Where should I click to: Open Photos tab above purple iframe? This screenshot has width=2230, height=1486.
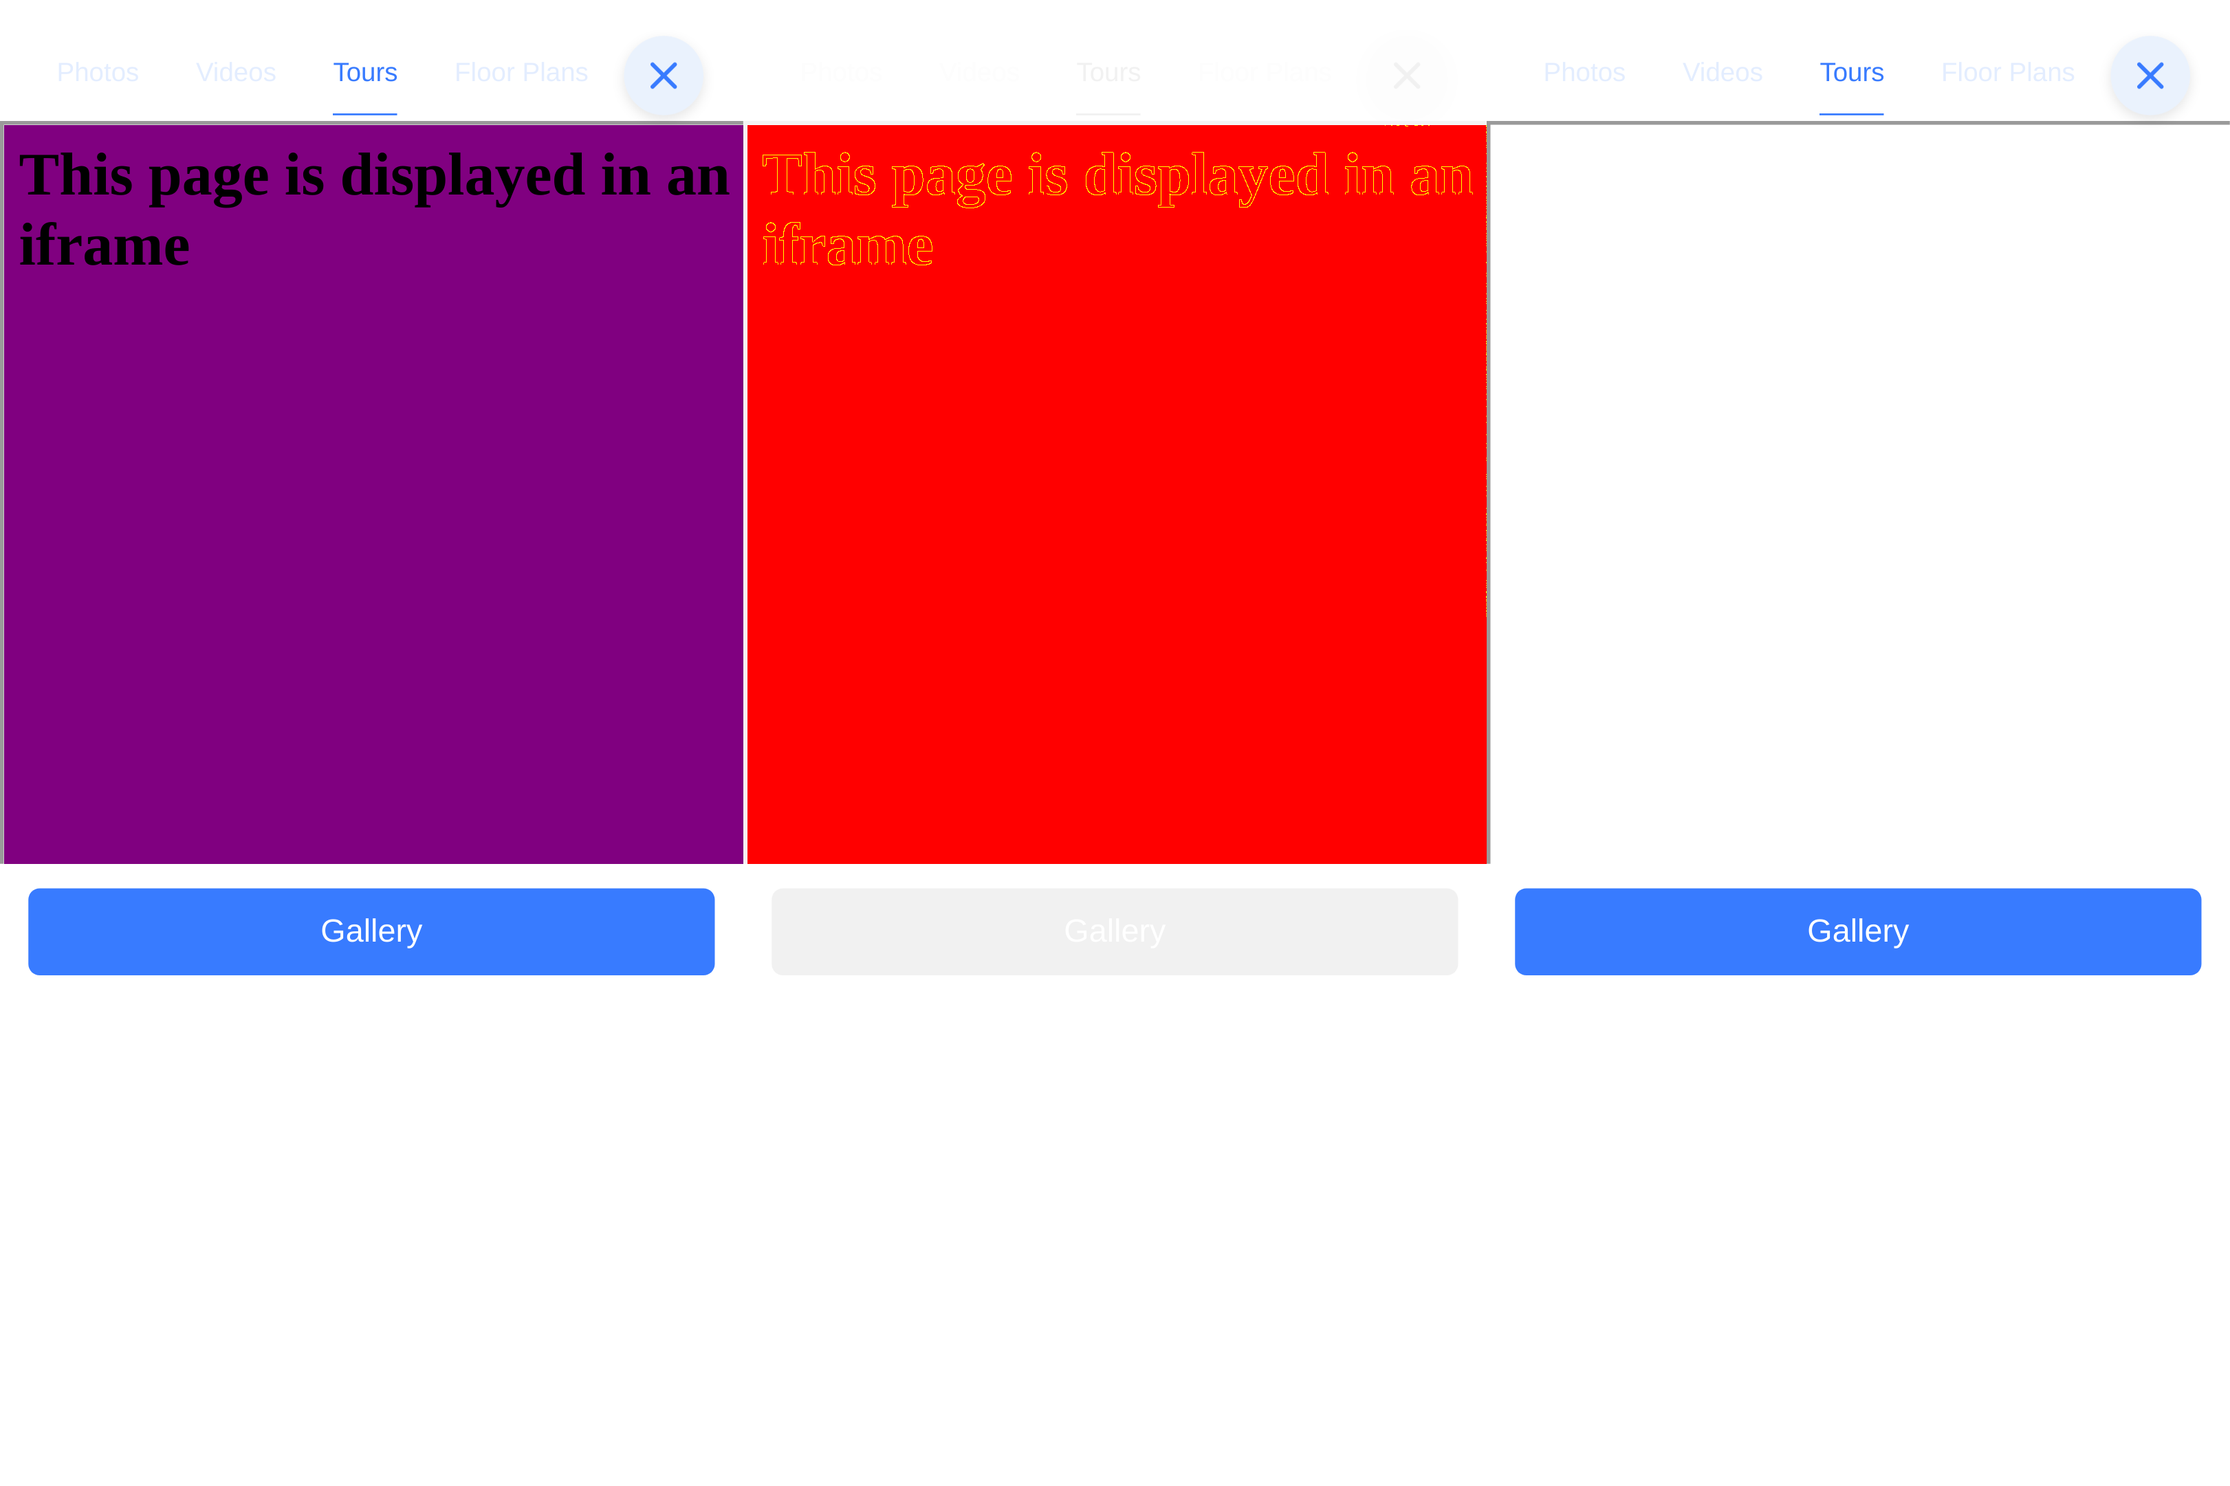click(98, 73)
